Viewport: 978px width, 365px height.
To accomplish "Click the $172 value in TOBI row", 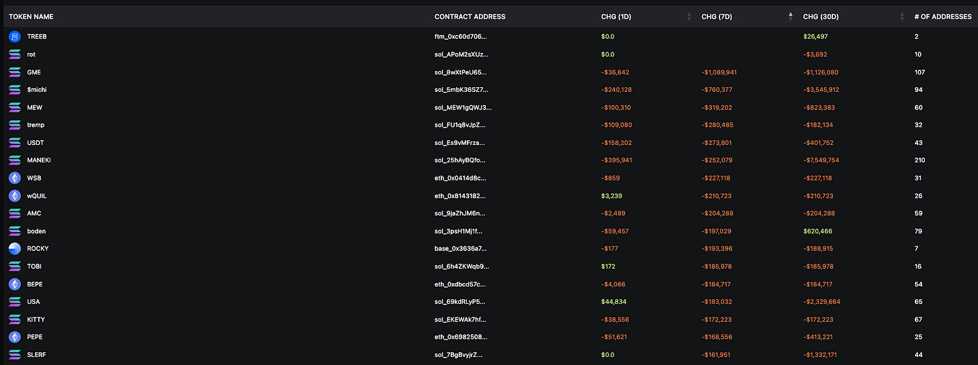I will click(x=608, y=266).
